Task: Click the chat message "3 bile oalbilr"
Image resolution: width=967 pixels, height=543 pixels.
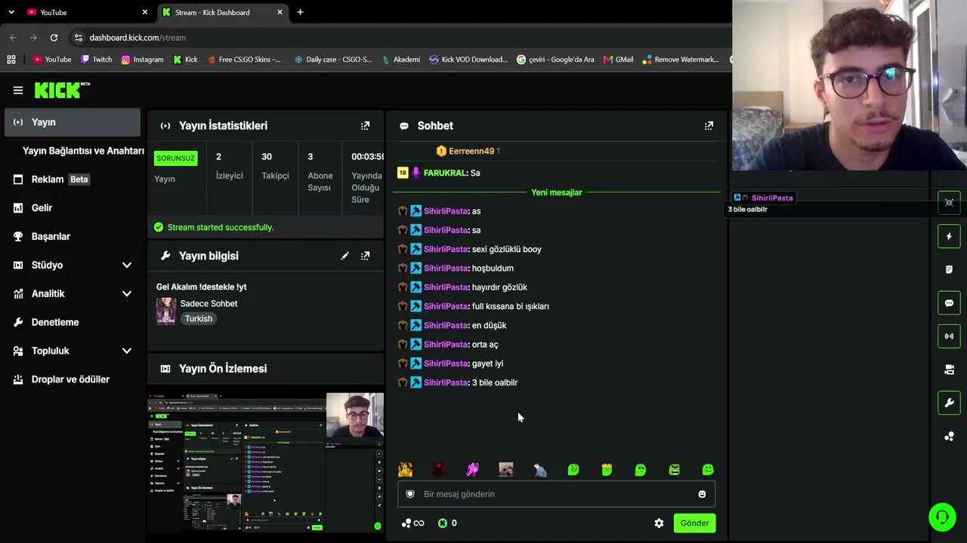Action: (x=495, y=383)
